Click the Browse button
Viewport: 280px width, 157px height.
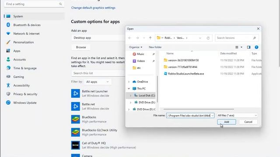click(81, 47)
